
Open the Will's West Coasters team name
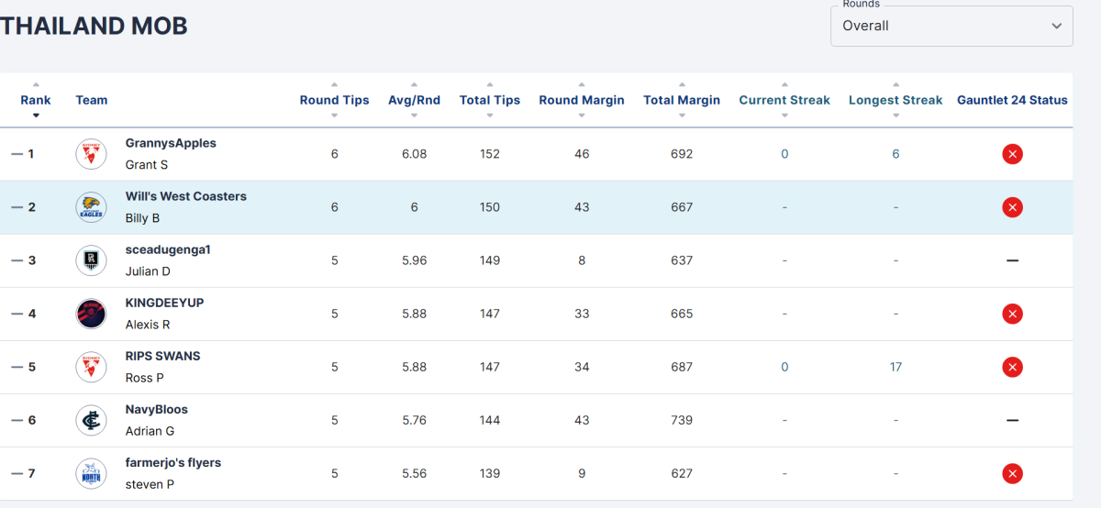tap(186, 196)
